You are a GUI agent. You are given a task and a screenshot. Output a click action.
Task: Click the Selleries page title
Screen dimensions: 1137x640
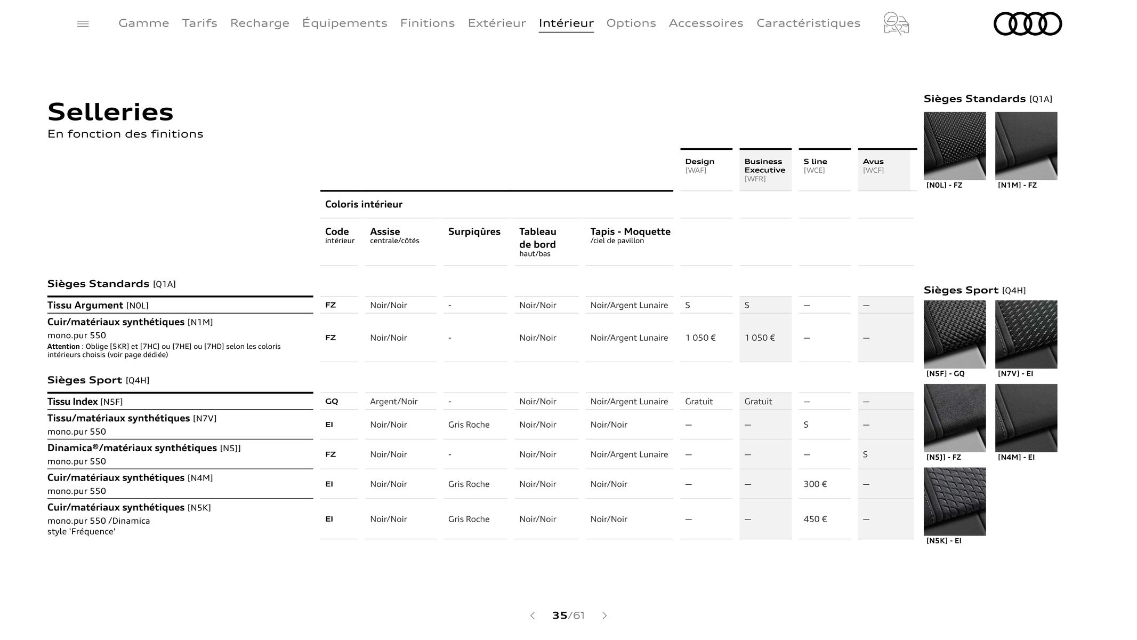(110, 112)
